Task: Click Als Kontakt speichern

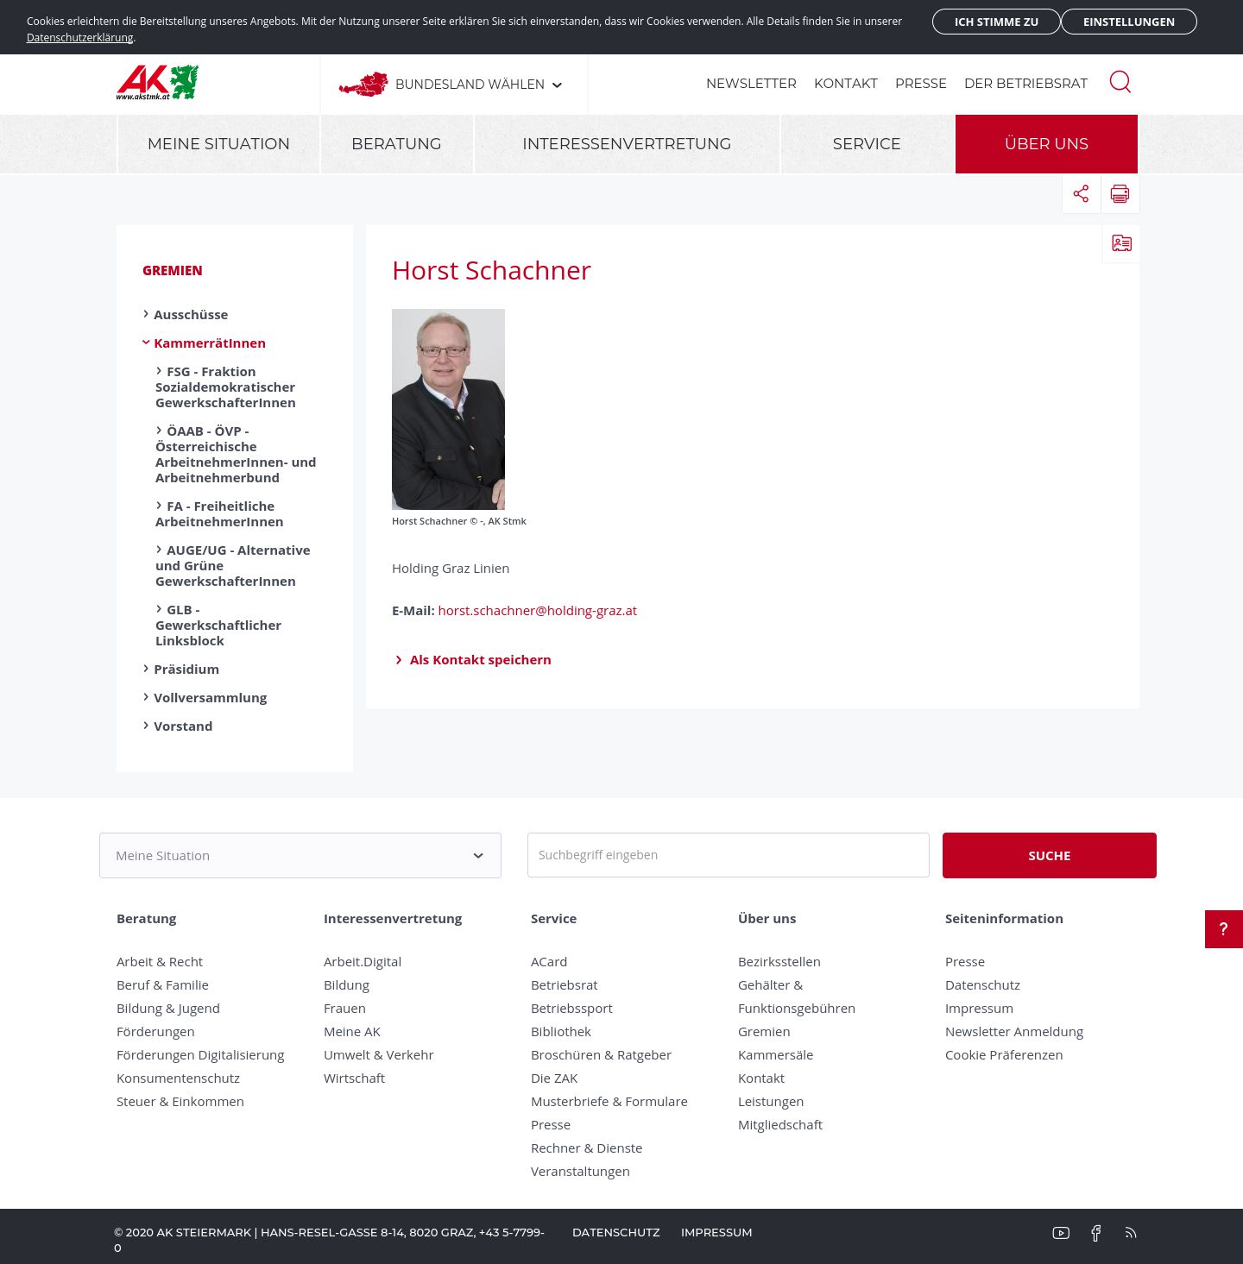Action: (480, 659)
